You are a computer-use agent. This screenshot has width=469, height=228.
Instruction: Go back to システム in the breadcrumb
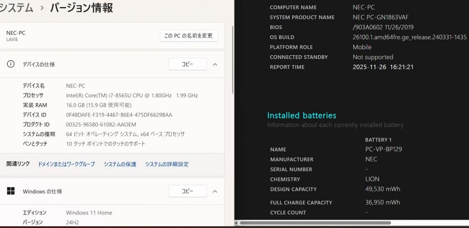click(x=16, y=8)
